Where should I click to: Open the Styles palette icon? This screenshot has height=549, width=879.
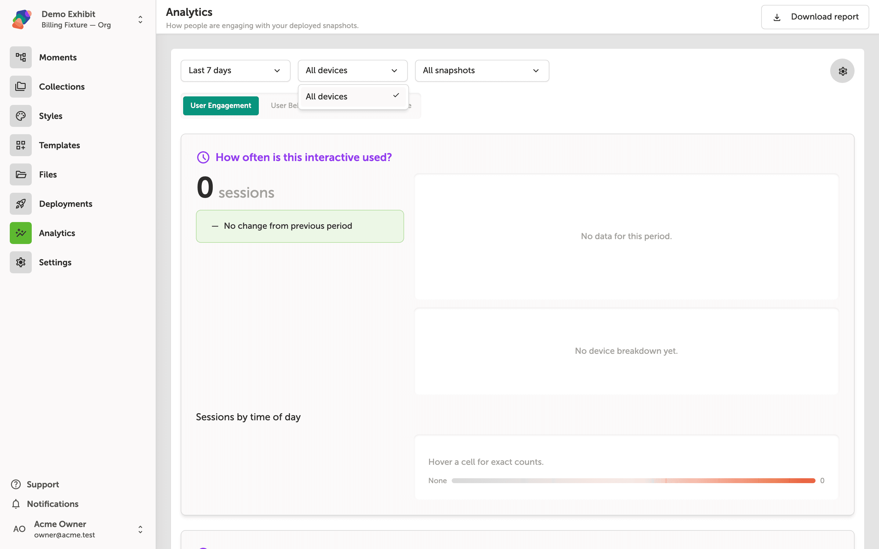tap(21, 116)
